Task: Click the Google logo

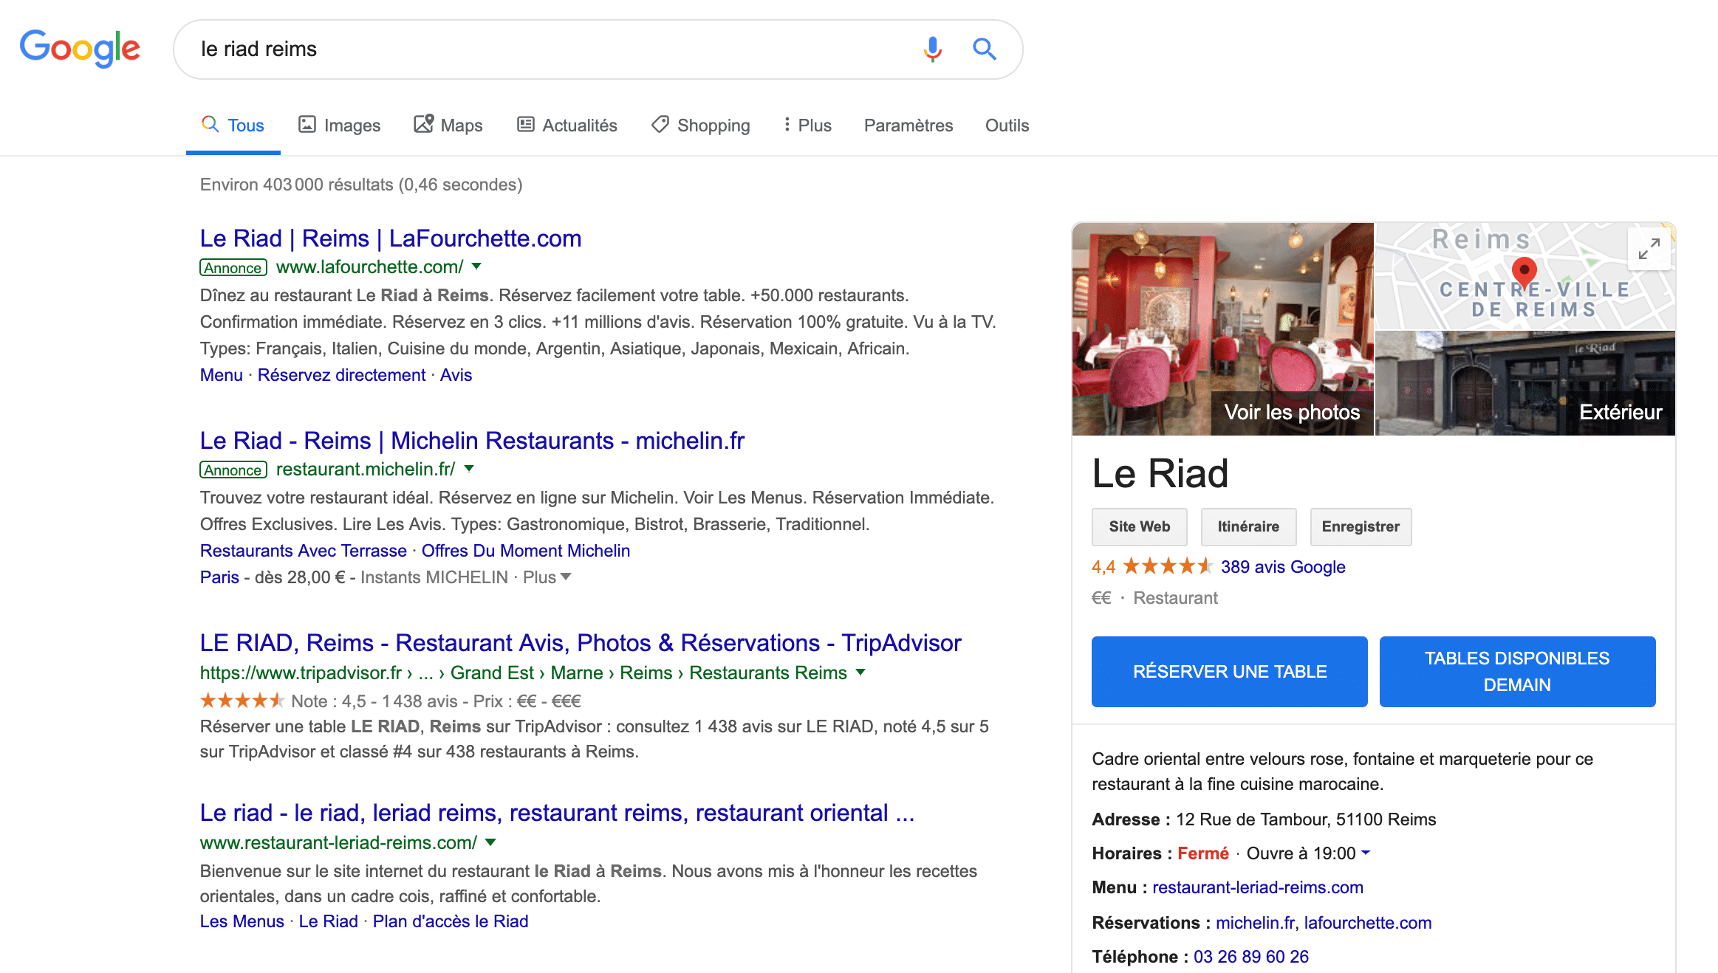Action: pyautogui.click(x=80, y=48)
